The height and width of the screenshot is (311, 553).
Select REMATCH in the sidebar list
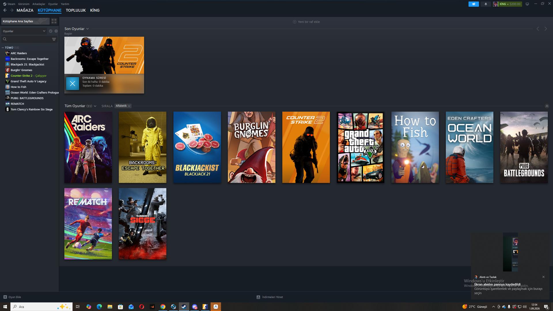(x=17, y=104)
